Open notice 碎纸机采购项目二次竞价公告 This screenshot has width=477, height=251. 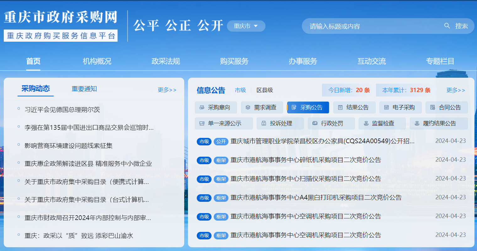(306, 160)
